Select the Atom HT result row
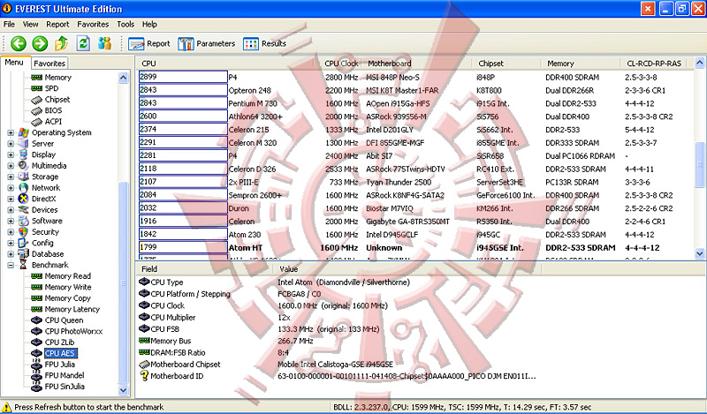The width and height of the screenshot is (707, 414). 415,247
